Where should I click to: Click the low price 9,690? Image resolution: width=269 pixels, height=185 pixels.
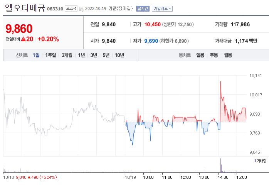point(151,41)
